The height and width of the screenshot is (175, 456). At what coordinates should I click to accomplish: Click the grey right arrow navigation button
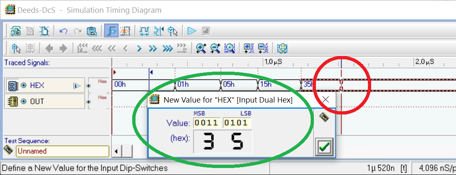(63, 48)
